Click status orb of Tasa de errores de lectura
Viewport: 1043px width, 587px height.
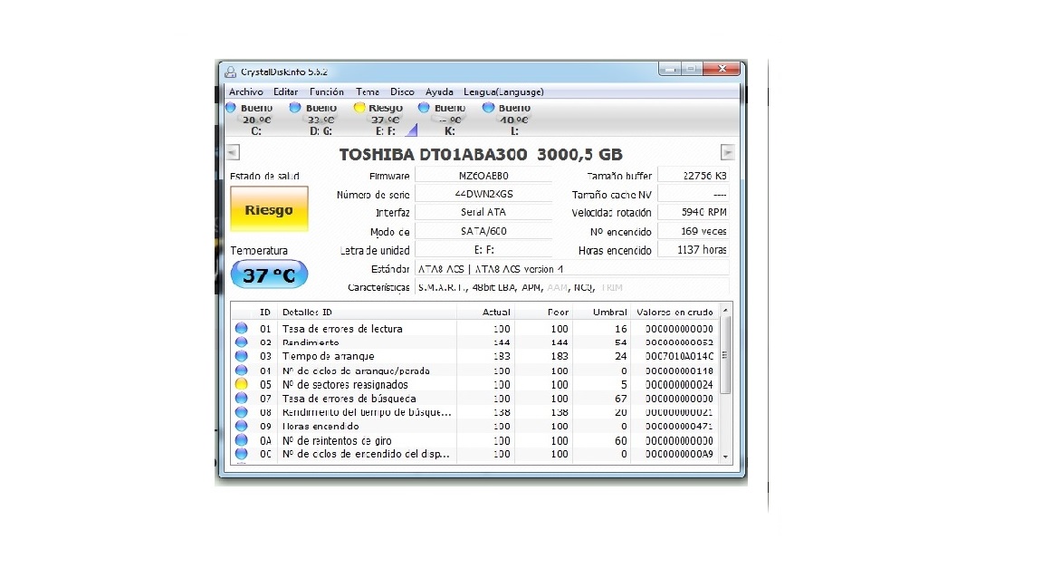click(x=242, y=328)
